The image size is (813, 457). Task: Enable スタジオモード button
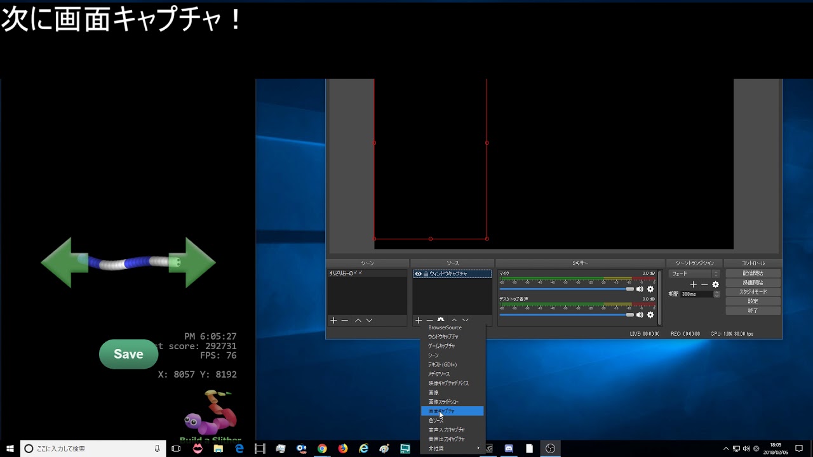coord(753,292)
